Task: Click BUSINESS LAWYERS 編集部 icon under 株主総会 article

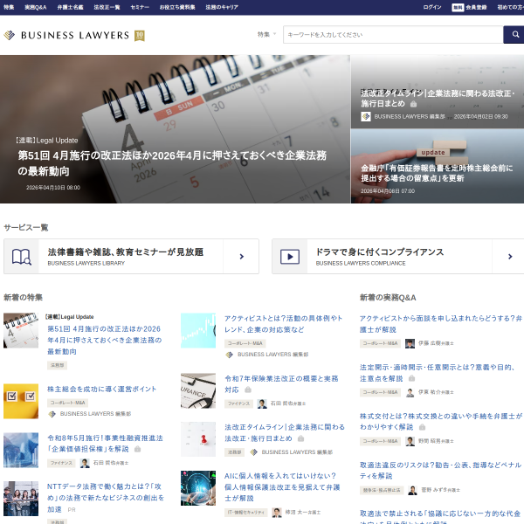Action: (x=52, y=414)
